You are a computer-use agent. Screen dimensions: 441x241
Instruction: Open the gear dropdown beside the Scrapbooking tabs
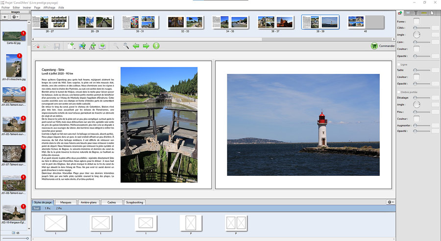391,202
